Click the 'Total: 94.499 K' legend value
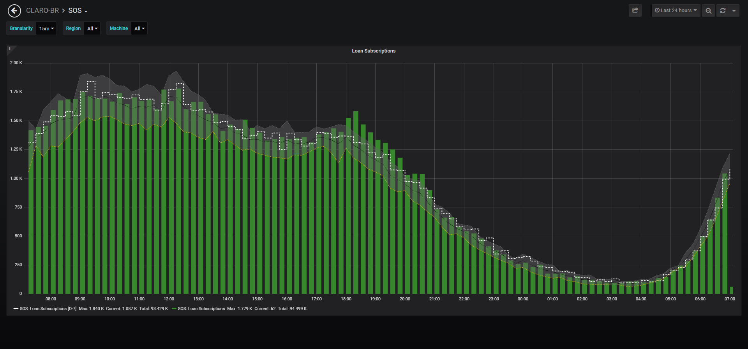Screen dimensions: 748x349 click(x=292, y=309)
